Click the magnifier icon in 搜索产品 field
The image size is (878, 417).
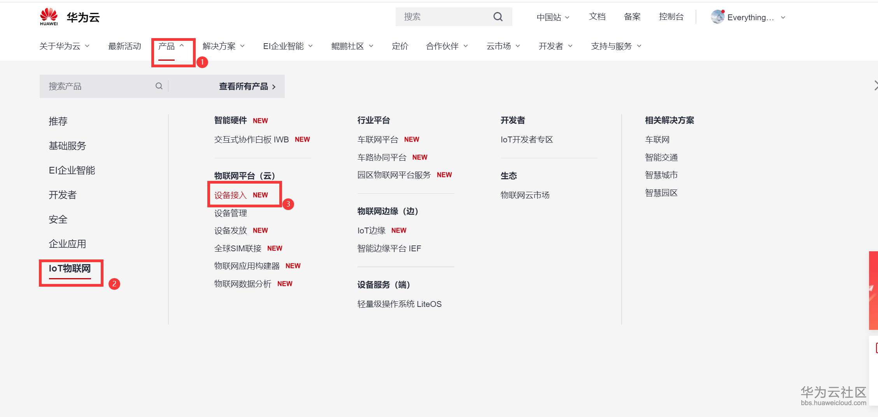[159, 86]
